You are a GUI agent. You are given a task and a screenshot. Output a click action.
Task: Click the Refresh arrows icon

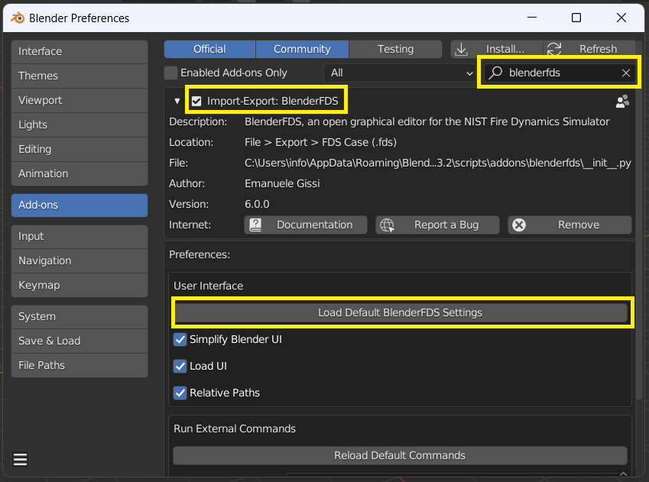coord(553,49)
